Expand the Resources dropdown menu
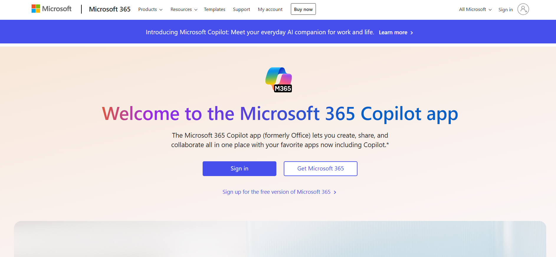The width and height of the screenshot is (556, 257). pos(184,9)
